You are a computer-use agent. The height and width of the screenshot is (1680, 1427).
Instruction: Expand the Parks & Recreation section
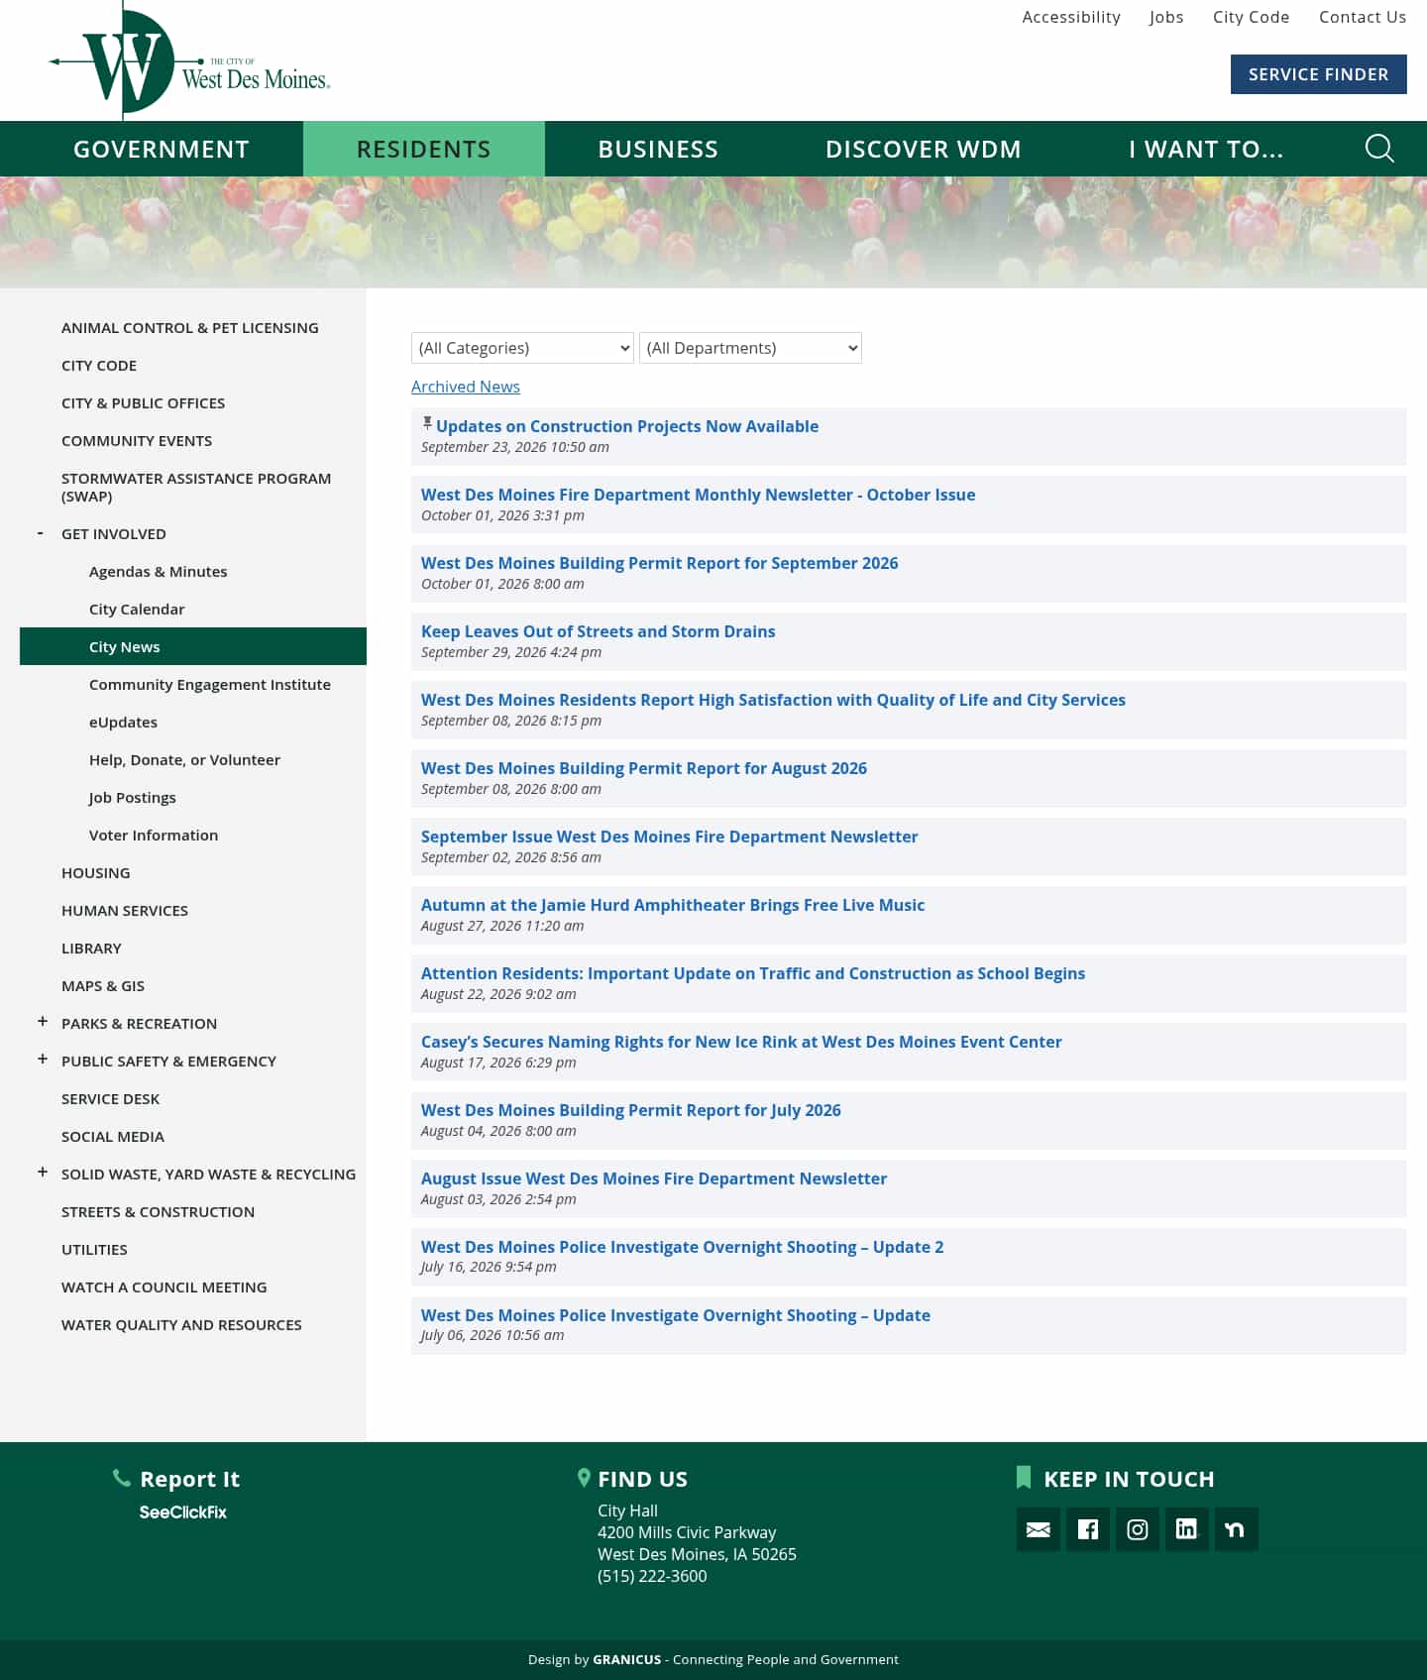[x=43, y=1022]
